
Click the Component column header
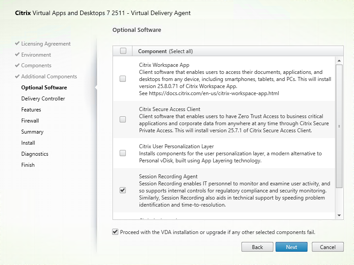coord(165,51)
